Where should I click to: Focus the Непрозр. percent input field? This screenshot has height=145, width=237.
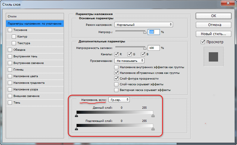153,32
